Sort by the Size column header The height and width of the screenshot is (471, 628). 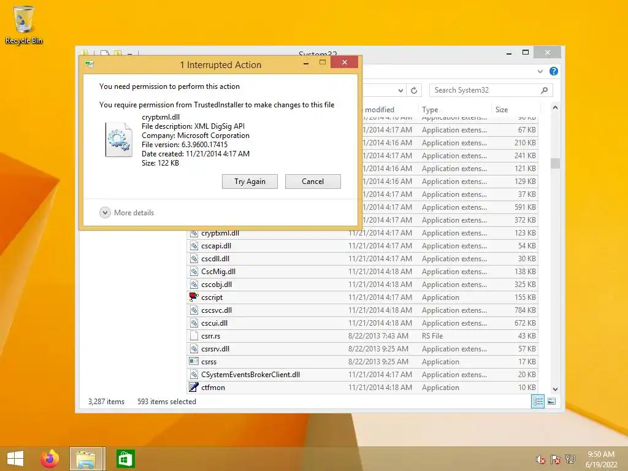[515, 109]
